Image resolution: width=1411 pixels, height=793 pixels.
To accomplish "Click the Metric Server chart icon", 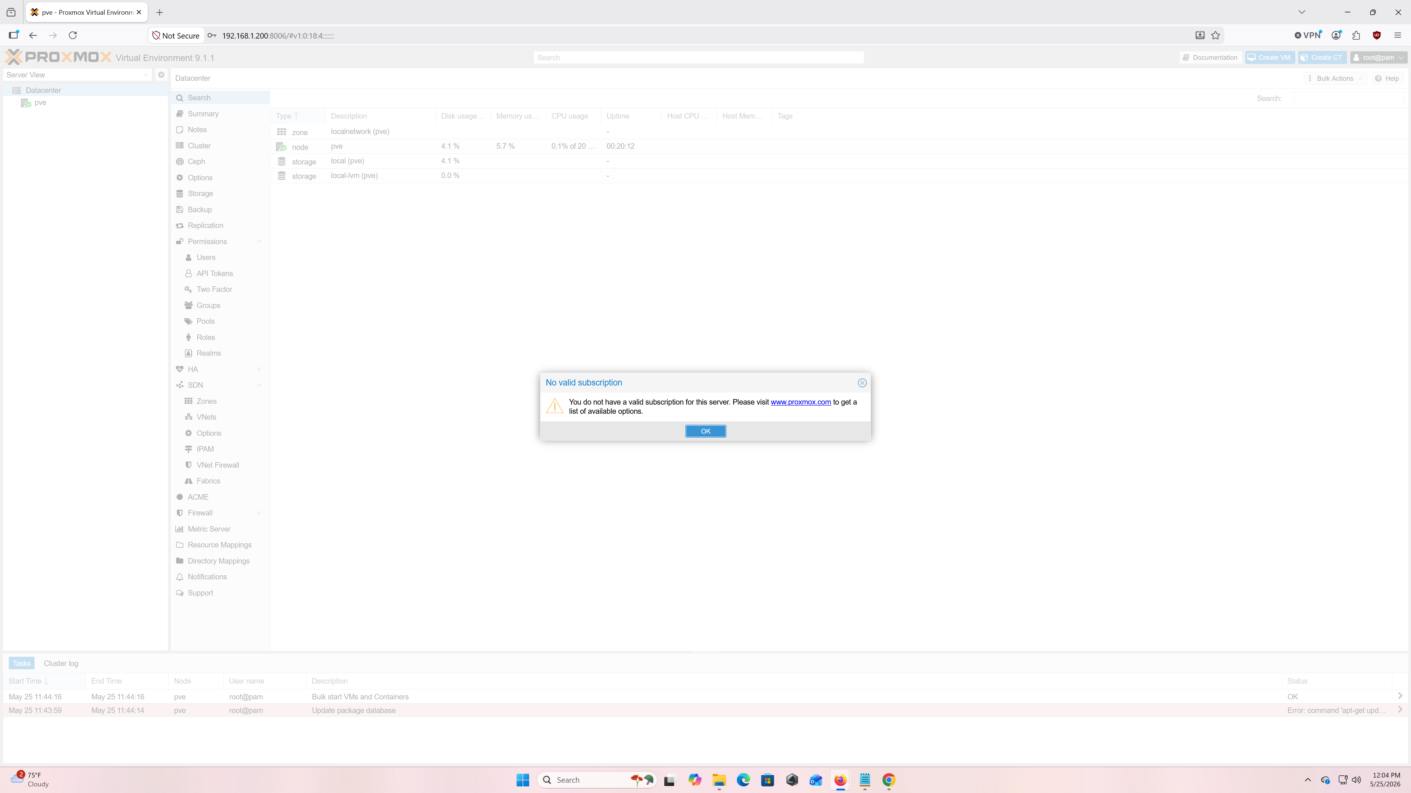I will pos(180,529).
